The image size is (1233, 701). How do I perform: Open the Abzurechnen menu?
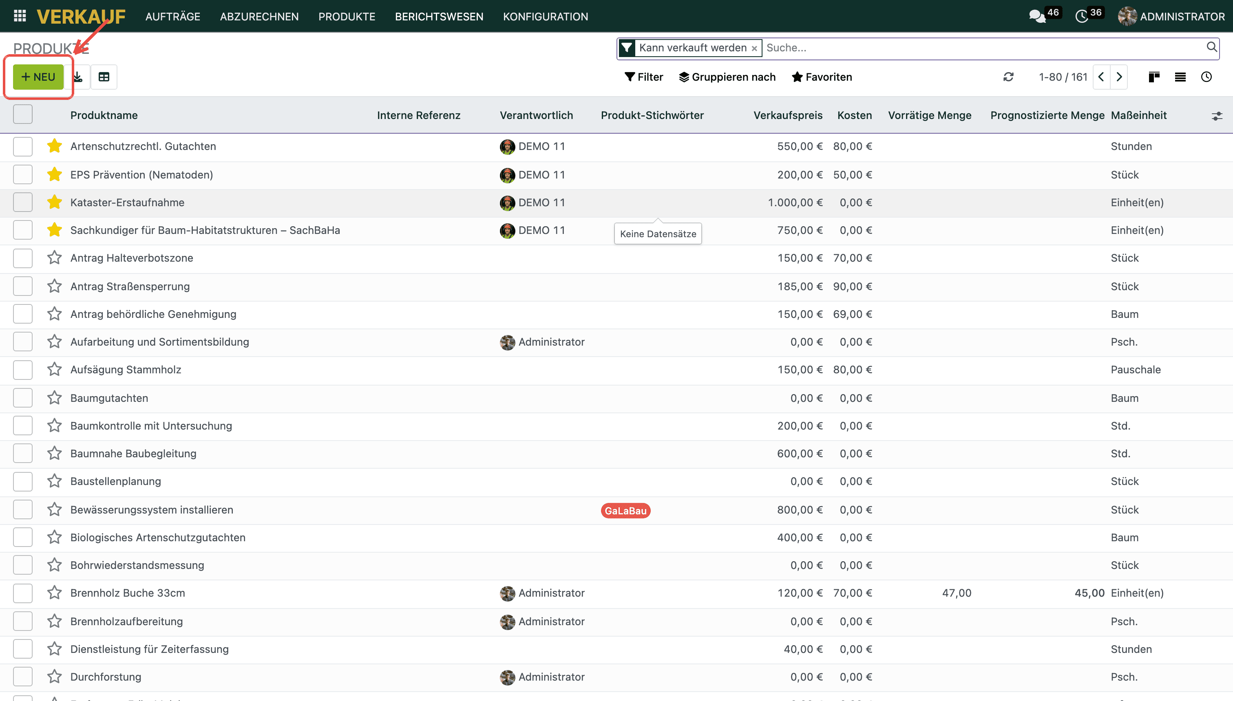point(259,16)
